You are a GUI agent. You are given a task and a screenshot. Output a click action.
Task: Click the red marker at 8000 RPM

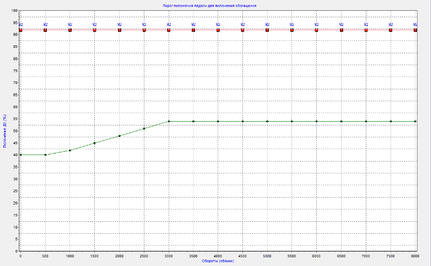pos(415,30)
